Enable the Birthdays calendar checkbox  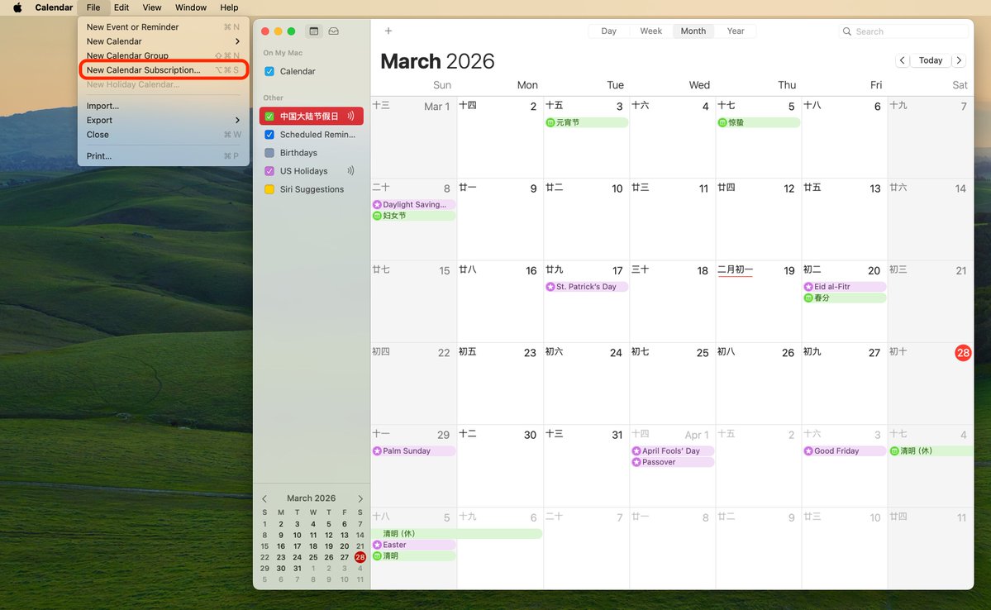269,153
